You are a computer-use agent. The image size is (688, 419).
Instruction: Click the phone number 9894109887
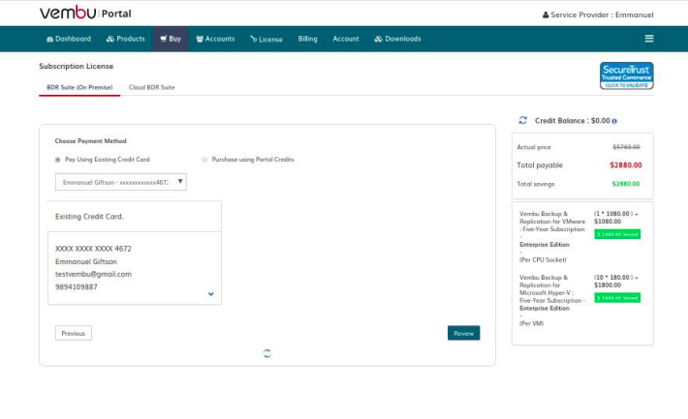[77, 287]
